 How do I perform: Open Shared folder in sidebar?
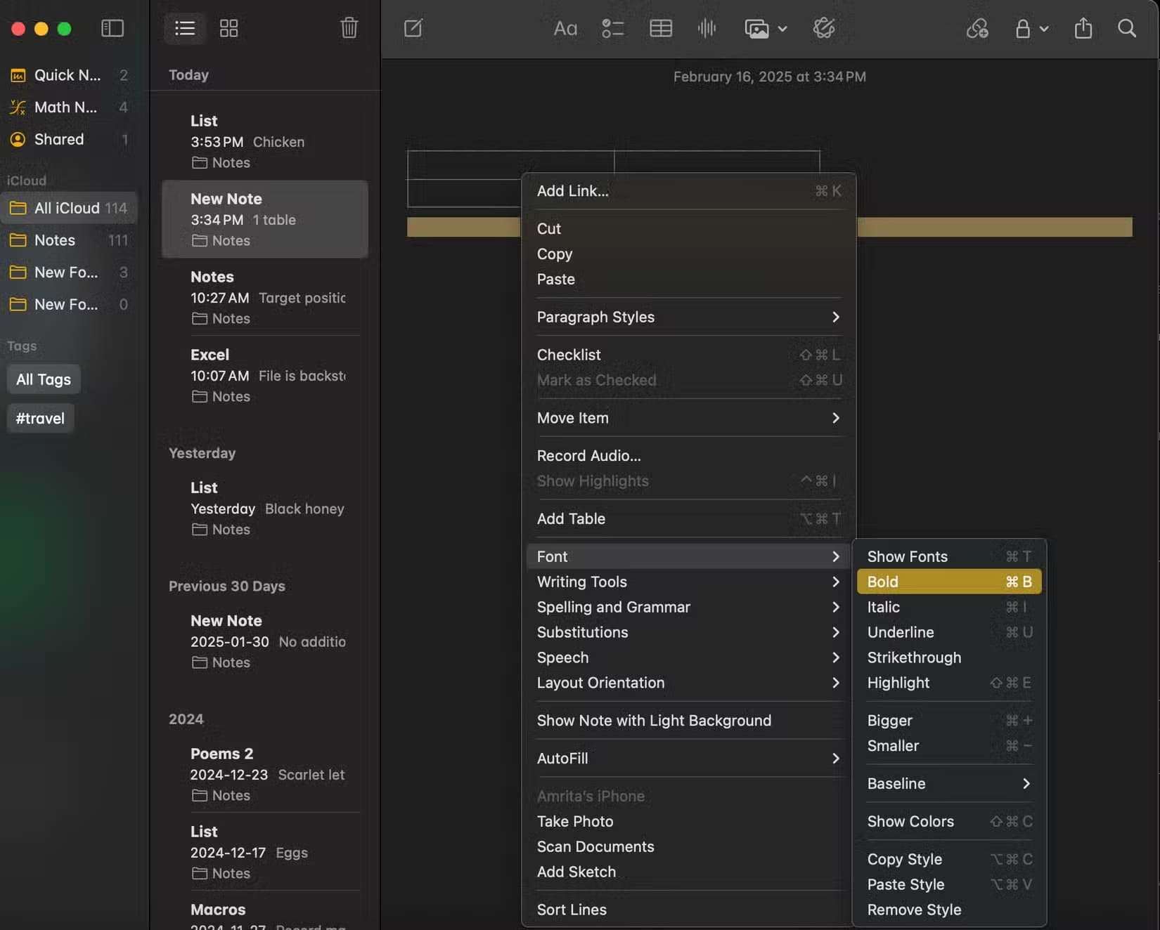(x=69, y=140)
